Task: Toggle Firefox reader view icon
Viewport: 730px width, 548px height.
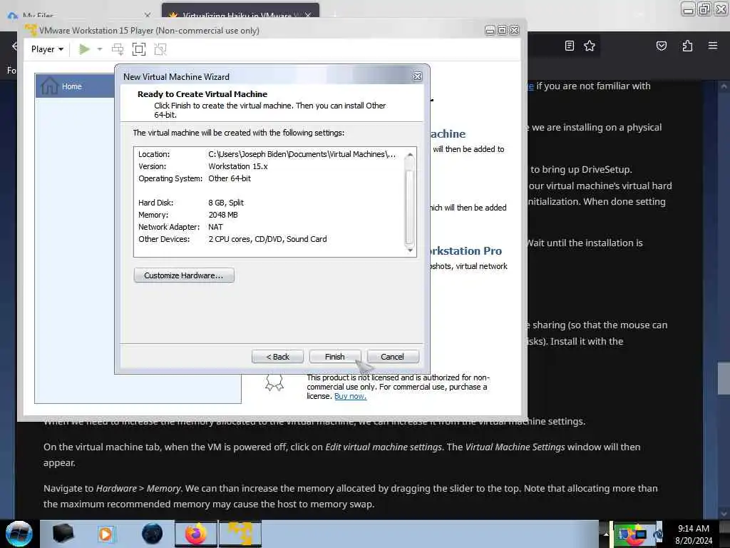Action: tap(570, 46)
